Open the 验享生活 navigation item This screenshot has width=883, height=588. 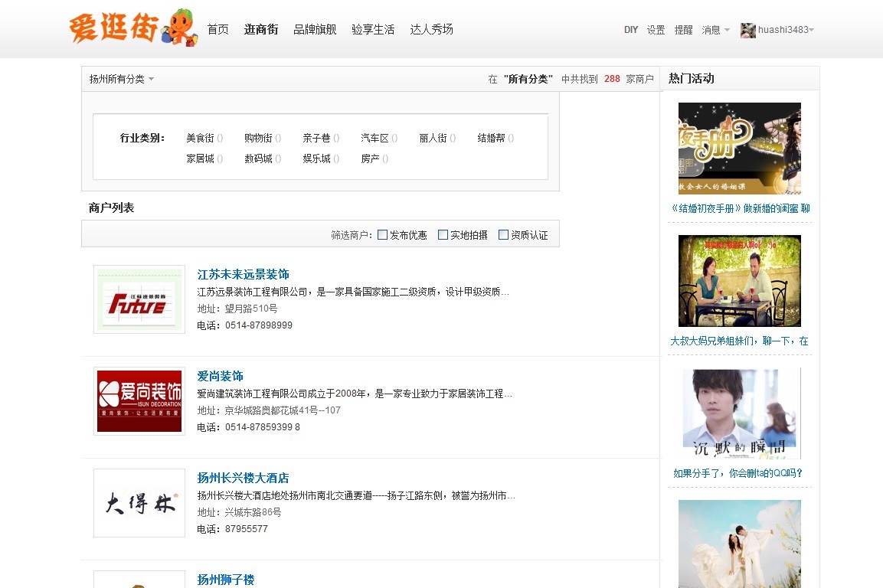[373, 29]
